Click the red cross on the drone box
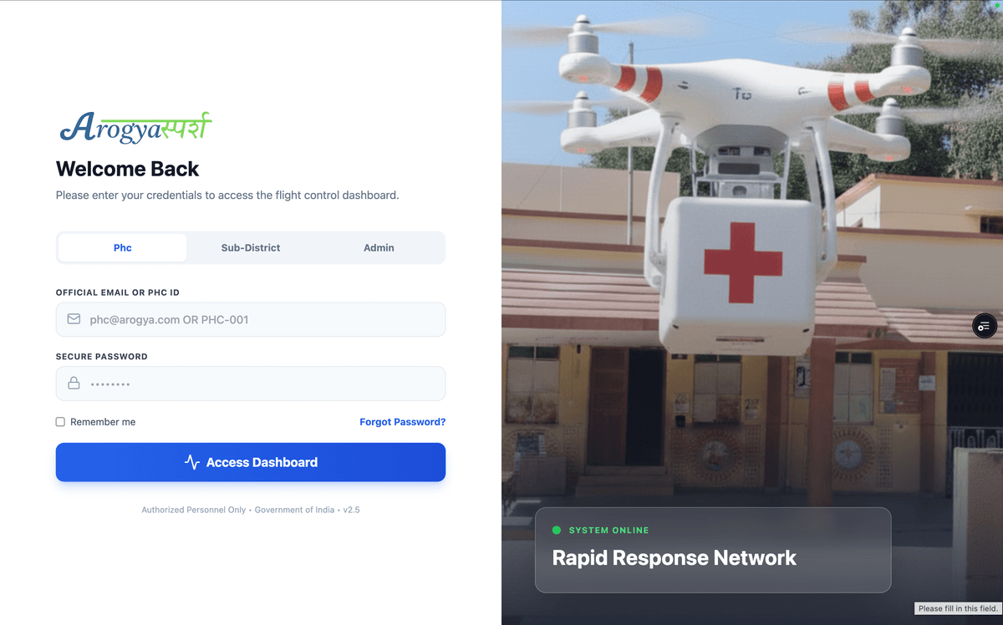The image size is (1003, 625). (743, 262)
